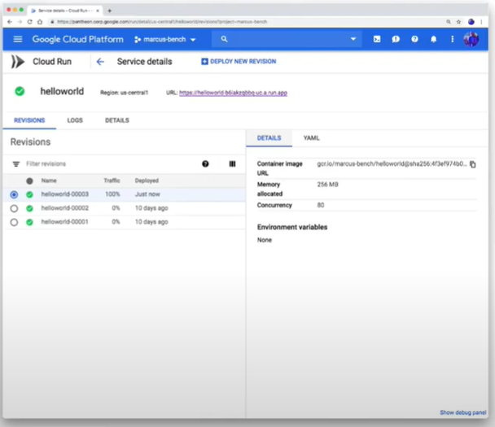This screenshot has width=495, height=427.
Task: Select the helloworld-00001 radio button
Action: coord(14,222)
